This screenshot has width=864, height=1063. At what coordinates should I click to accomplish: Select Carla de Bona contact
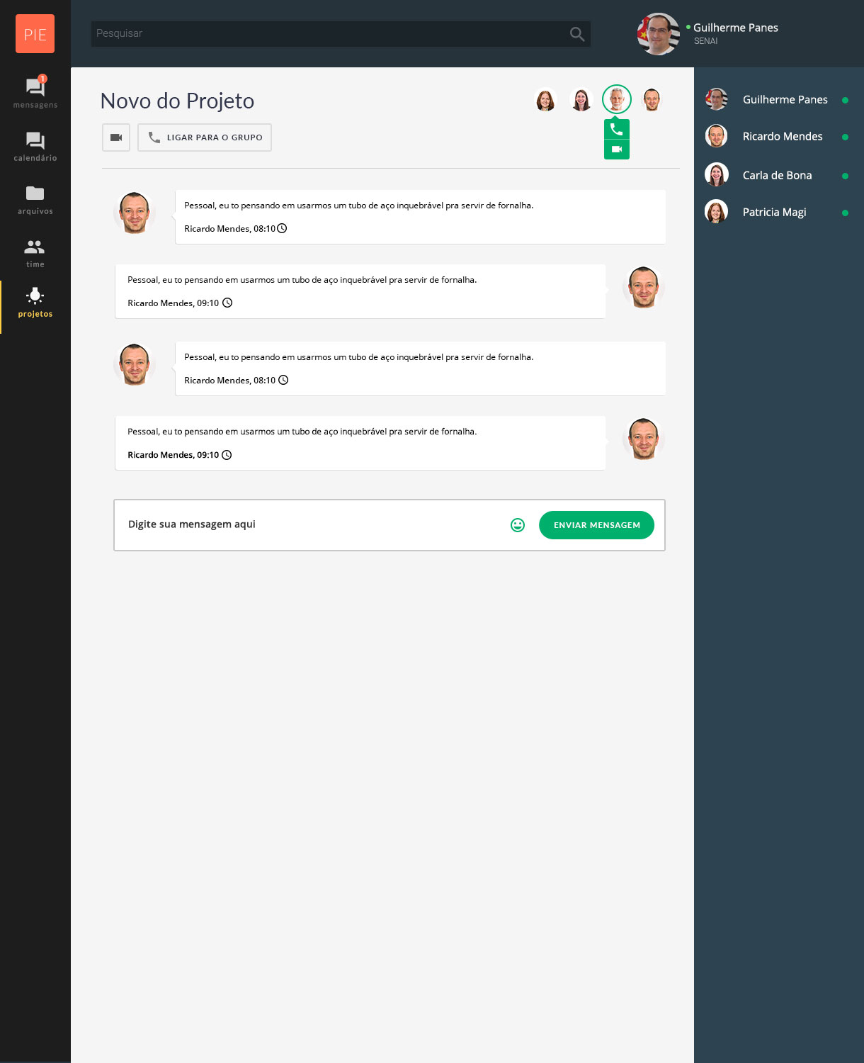pos(778,175)
